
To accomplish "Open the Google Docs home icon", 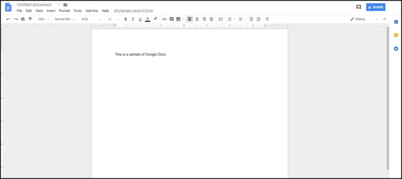I will [x=8, y=7].
